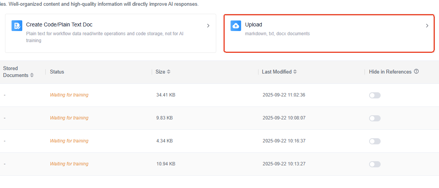Open Create Code/Plain Text Doc card
Screen dimensions: 439x188
(110, 33)
